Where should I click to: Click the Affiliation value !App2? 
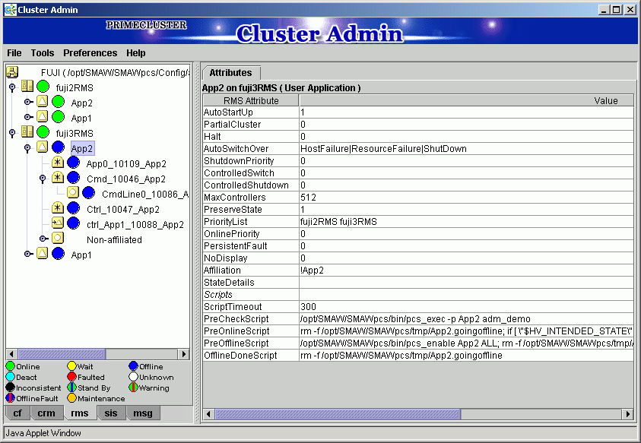pyautogui.click(x=312, y=271)
